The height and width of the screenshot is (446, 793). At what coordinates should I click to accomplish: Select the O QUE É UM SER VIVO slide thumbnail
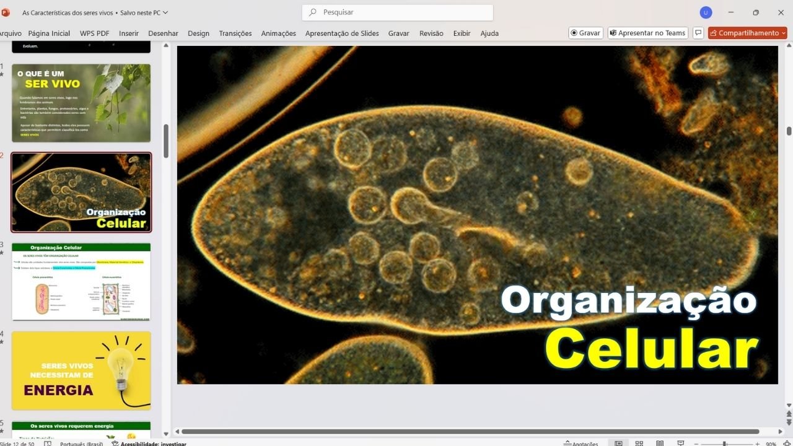81,103
